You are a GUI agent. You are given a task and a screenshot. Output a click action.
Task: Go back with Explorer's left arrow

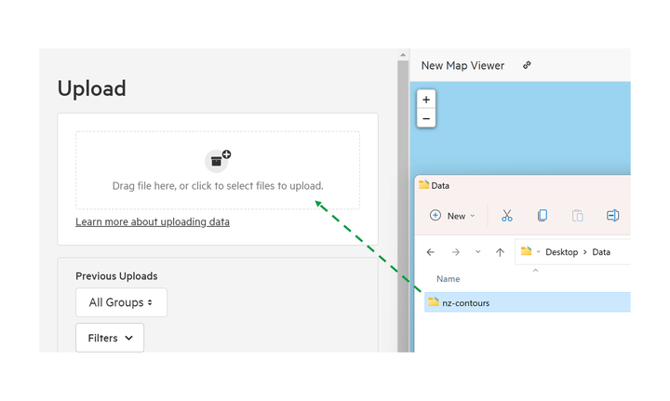pyautogui.click(x=430, y=252)
